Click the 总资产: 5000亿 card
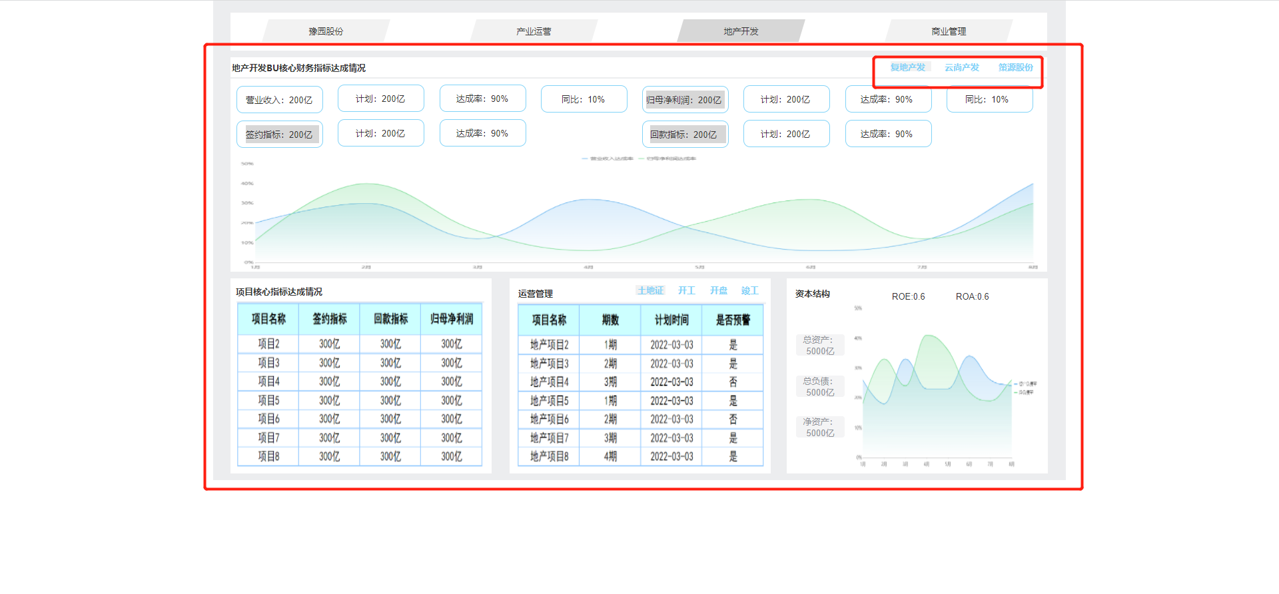The width and height of the screenshot is (1279, 594). point(820,345)
